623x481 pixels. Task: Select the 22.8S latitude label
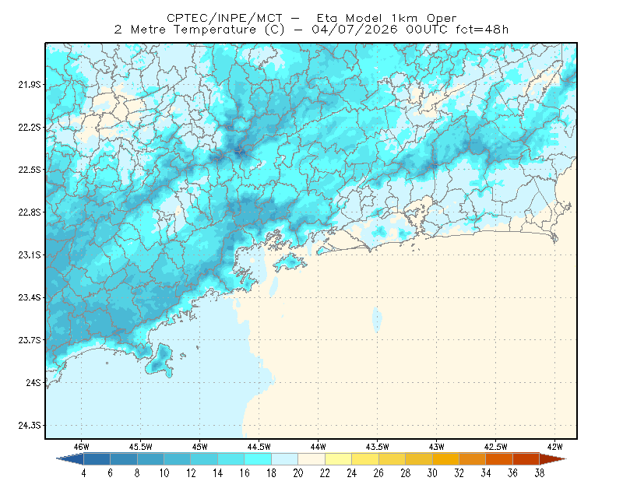[x=30, y=212]
